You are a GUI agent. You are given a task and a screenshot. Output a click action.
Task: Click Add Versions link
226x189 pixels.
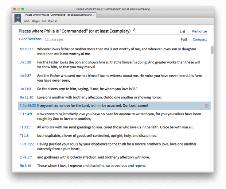pos(30,39)
